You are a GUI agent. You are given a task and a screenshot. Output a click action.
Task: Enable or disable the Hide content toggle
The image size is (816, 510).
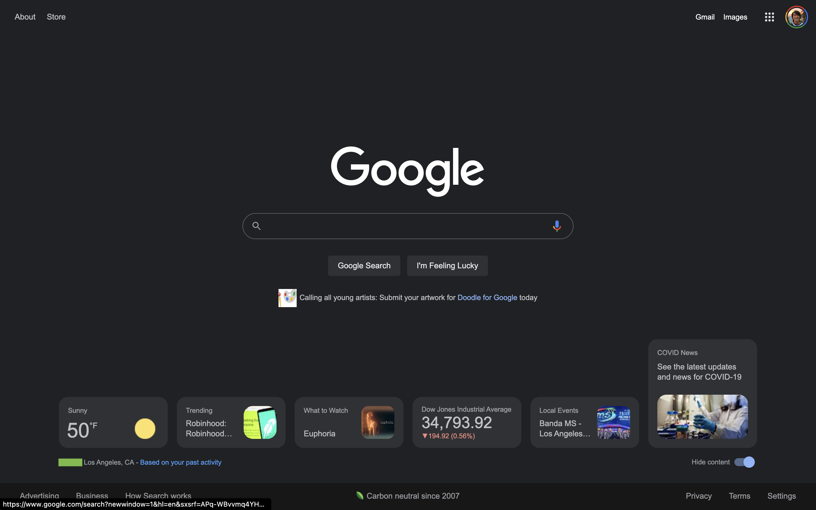(x=745, y=462)
